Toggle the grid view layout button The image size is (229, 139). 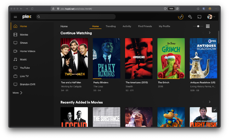tap(208, 26)
